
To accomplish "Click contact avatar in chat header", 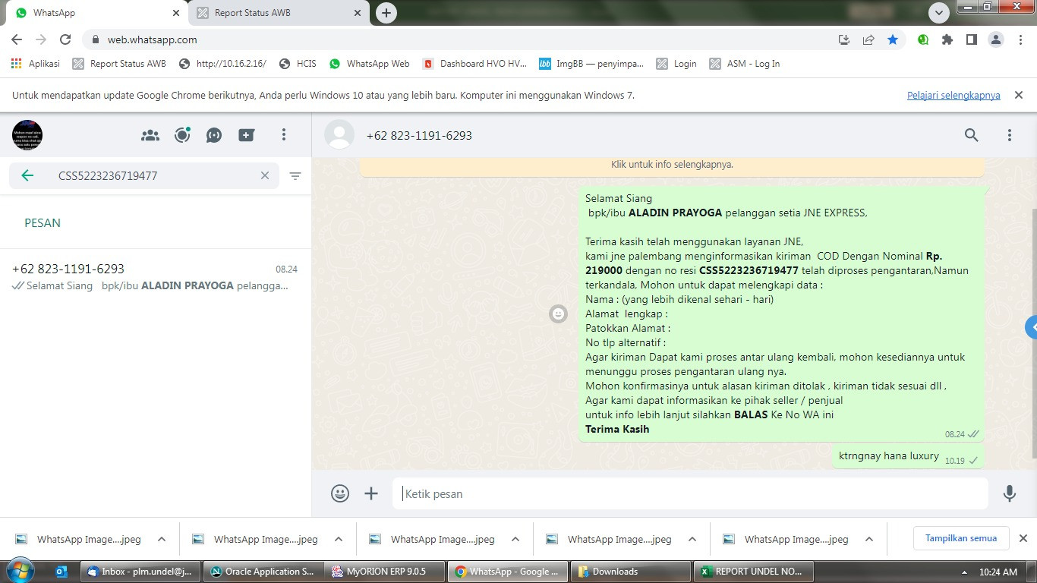I will [x=339, y=135].
